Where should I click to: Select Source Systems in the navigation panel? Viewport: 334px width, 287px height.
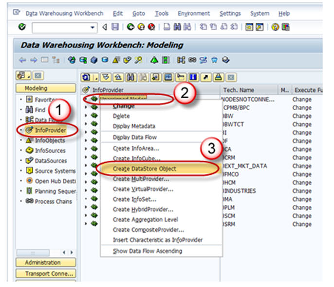pos(55,171)
